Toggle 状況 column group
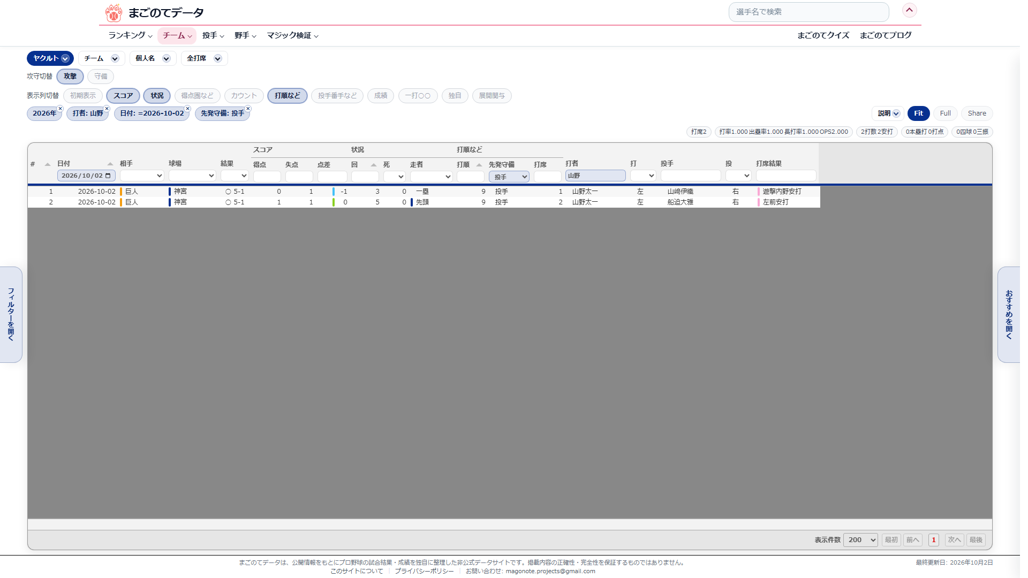The image size is (1028, 578). coord(157,96)
